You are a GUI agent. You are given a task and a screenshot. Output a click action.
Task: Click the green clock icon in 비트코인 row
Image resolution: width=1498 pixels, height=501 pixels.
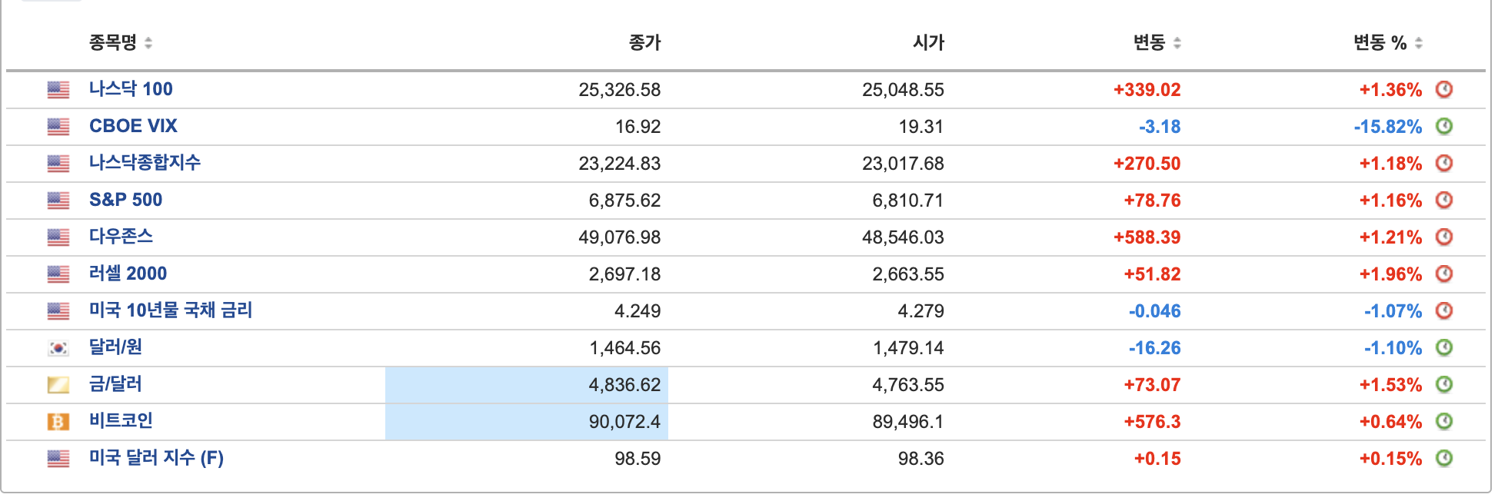pos(1444,421)
